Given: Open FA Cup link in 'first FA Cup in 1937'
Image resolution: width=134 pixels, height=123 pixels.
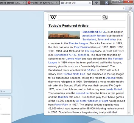Looking at the screenshot, I should (x=91, y=70).
